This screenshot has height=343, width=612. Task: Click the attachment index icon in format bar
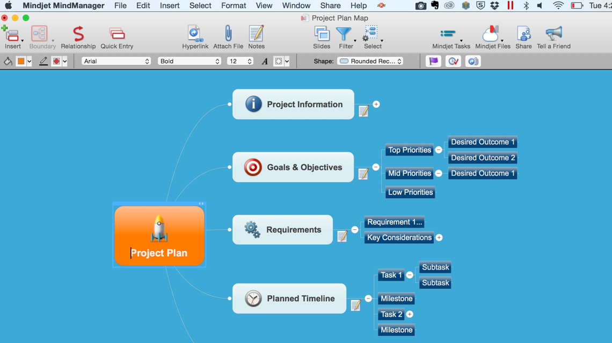point(473,61)
